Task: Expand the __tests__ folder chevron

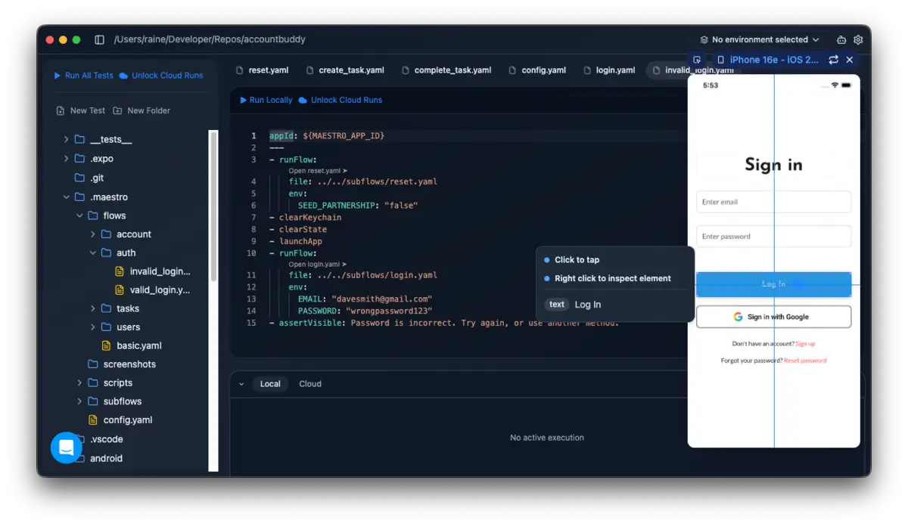Action: point(66,139)
